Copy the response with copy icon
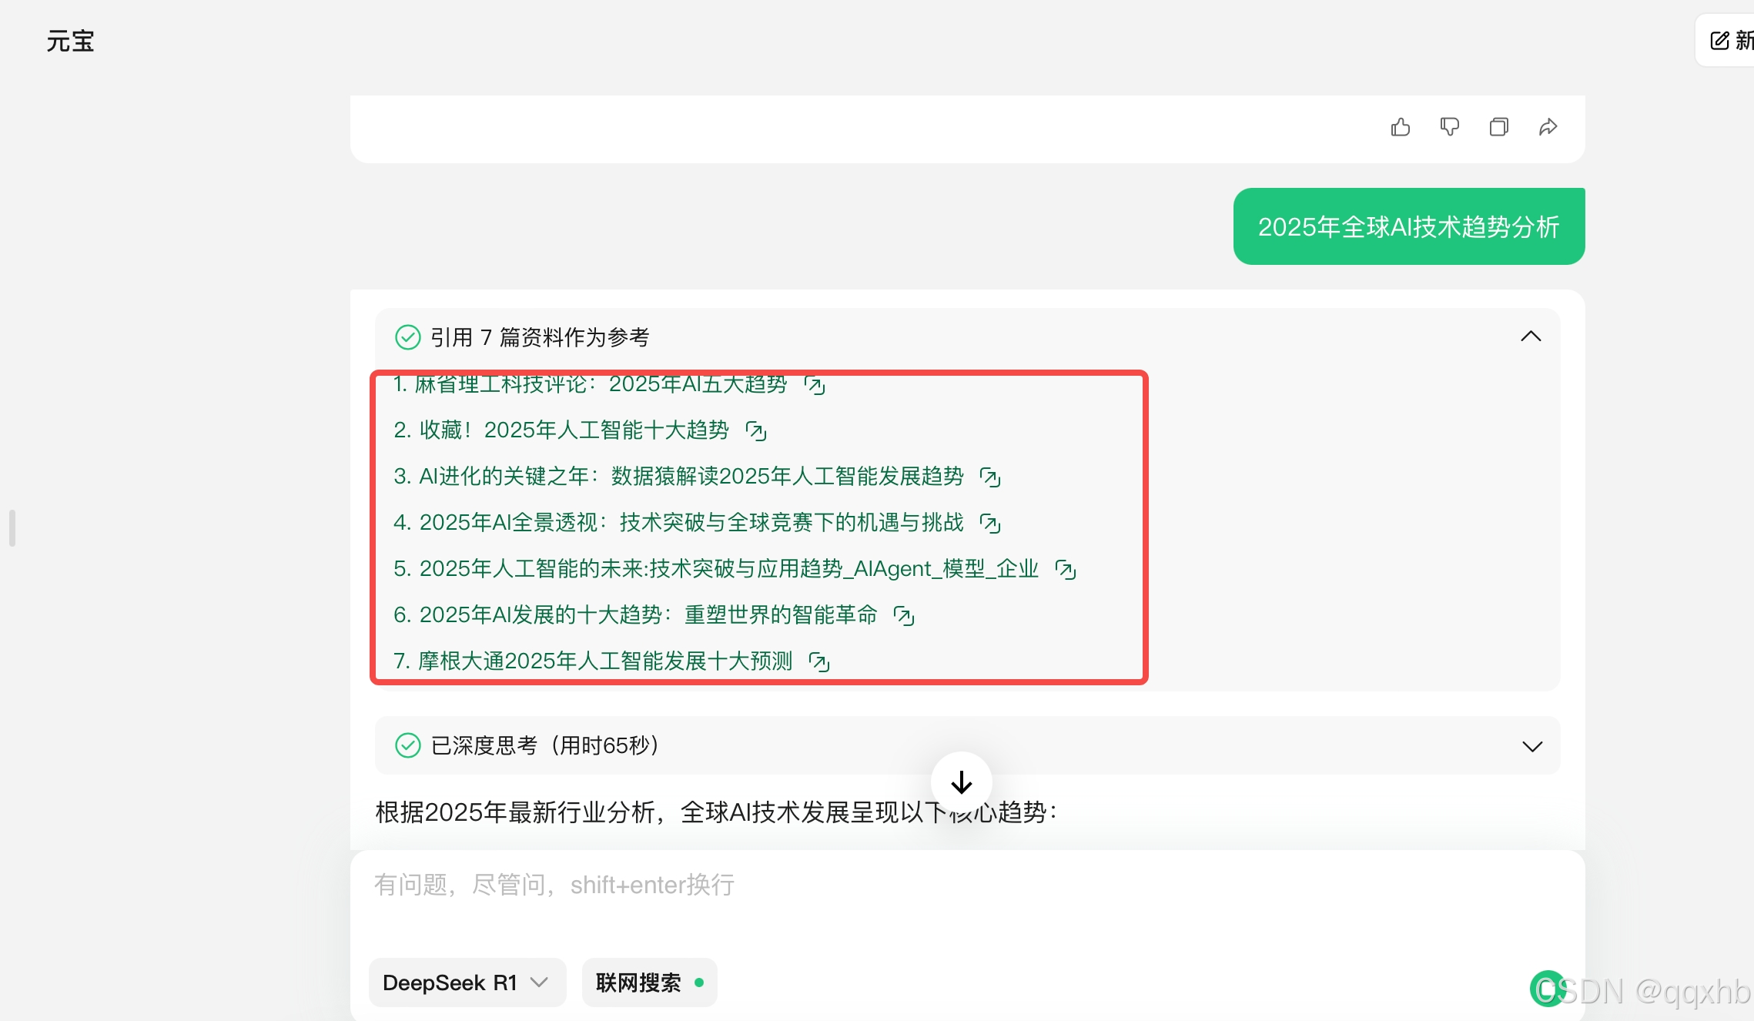The width and height of the screenshot is (1754, 1021). (x=1498, y=127)
